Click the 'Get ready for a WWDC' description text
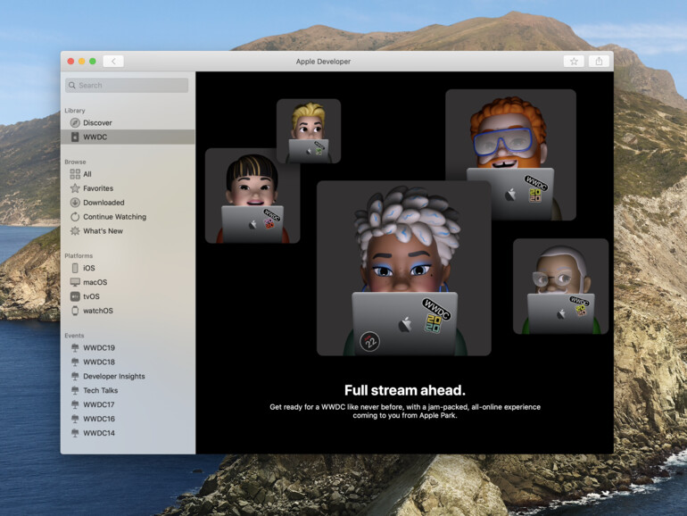687x516 pixels. pyautogui.click(x=405, y=411)
